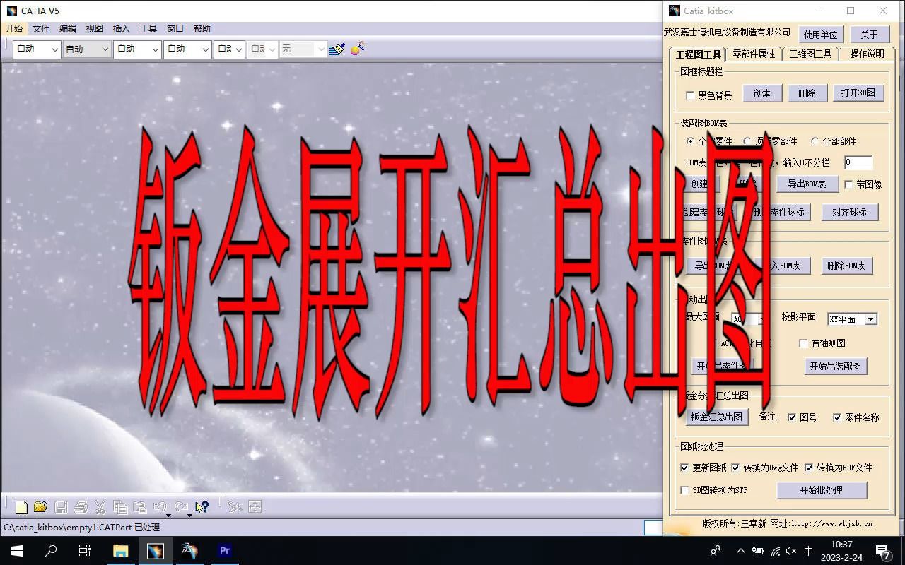The image size is (905, 565).
Task: Enable the 有轴测图 checkbox
Action: pyautogui.click(x=803, y=343)
